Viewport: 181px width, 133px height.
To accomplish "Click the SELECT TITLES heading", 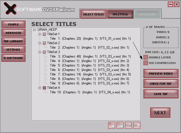I will 54,24.
